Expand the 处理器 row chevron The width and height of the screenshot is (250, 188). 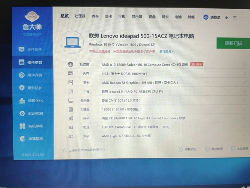tap(245, 65)
